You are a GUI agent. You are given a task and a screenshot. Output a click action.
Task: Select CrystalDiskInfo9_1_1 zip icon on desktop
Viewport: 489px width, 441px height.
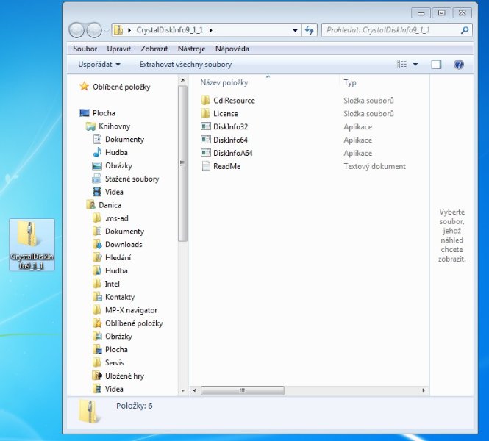(32, 245)
